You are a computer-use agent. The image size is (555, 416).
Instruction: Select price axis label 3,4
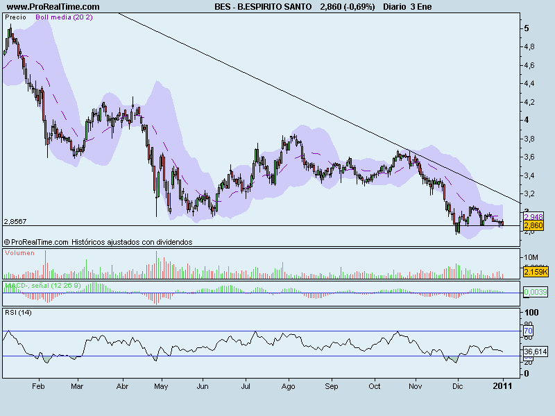click(529, 175)
